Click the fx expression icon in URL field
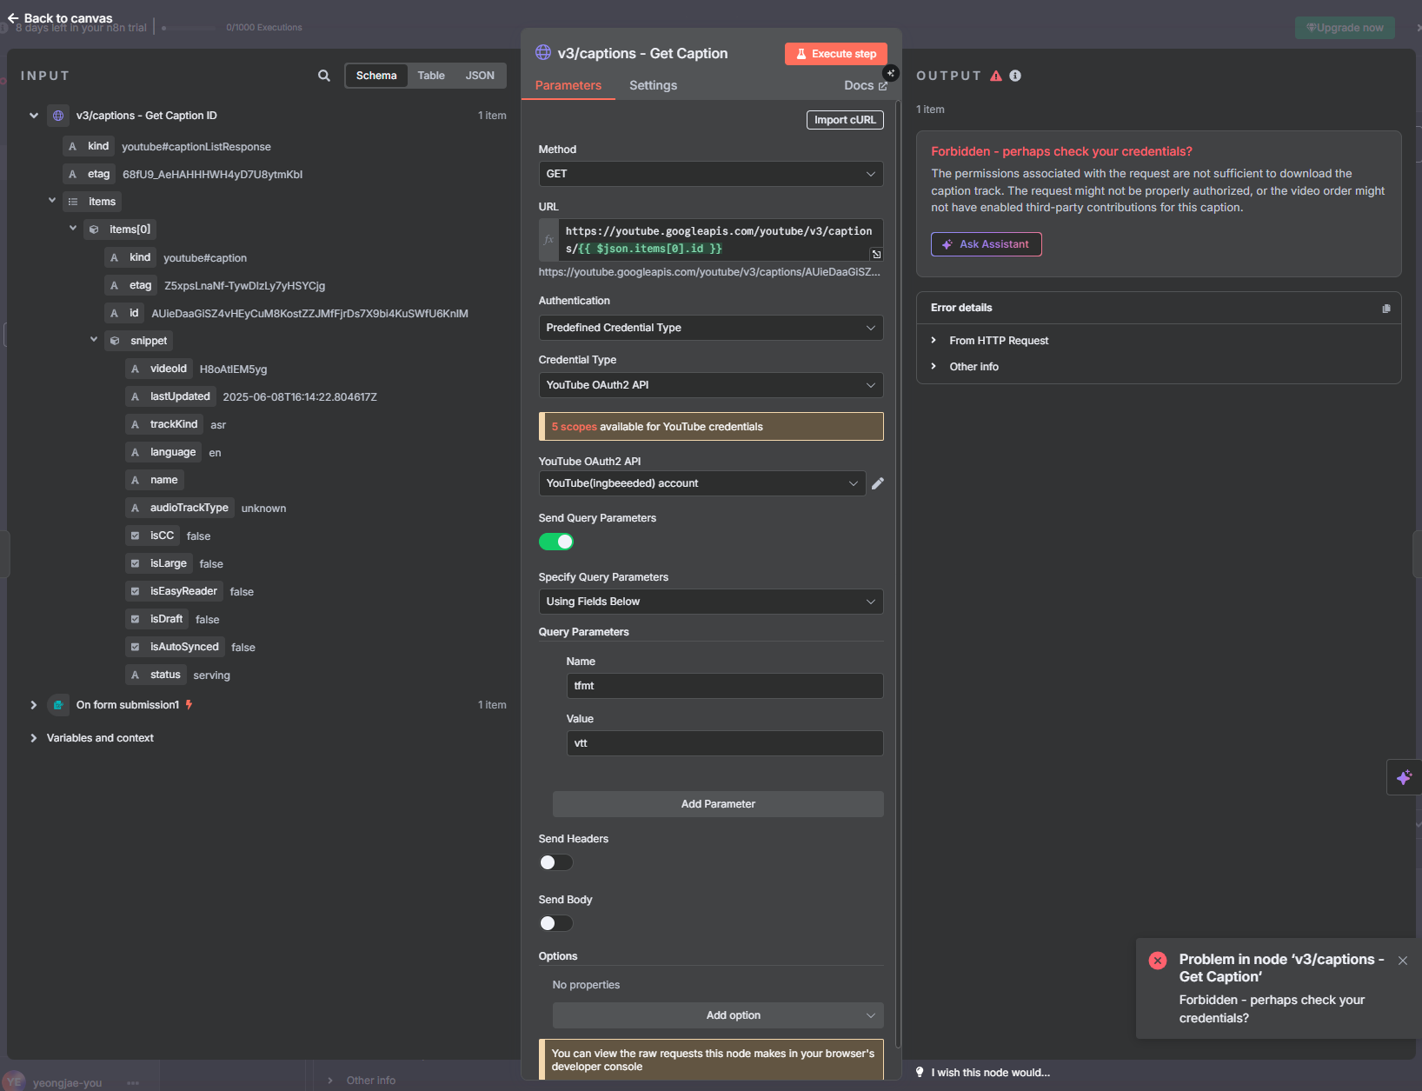The width and height of the screenshot is (1422, 1091). (548, 240)
